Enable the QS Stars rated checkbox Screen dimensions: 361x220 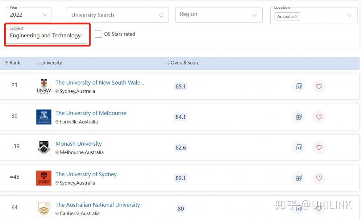point(98,34)
